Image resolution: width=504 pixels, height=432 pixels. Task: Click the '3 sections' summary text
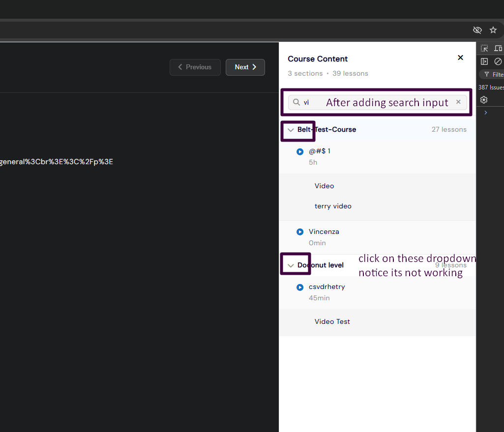coord(305,74)
